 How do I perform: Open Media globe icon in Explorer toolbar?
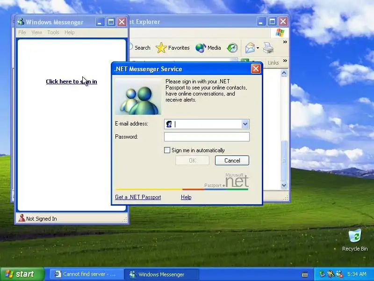coord(201,48)
